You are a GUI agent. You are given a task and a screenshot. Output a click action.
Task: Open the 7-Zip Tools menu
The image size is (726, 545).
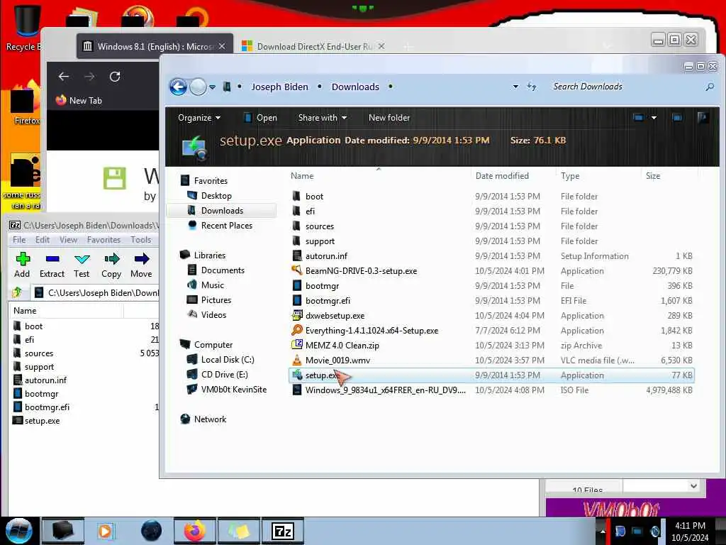pos(141,240)
